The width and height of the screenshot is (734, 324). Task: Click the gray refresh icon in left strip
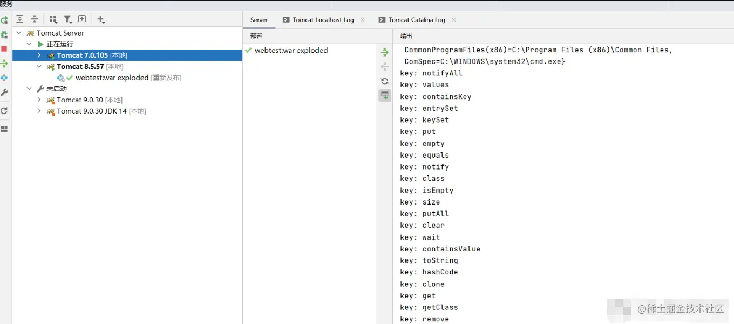click(4, 111)
